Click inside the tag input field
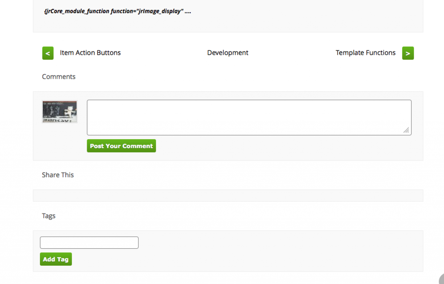The image size is (444, 284). click(89, 243)
